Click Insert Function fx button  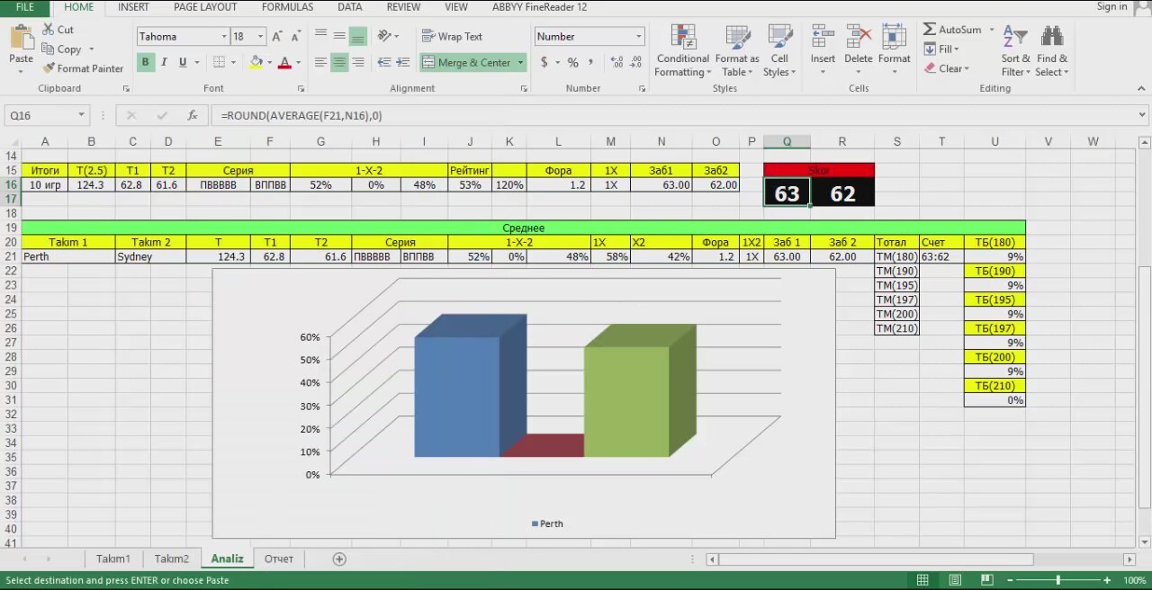point(192,115)
